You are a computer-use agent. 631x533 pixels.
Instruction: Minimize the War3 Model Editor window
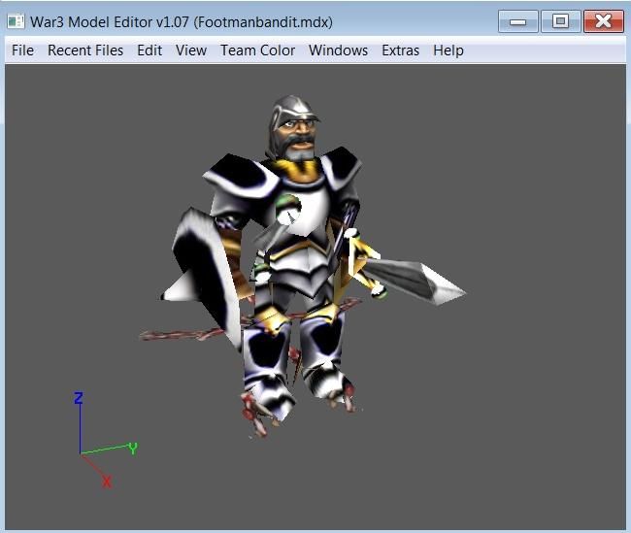click(x=518, y=21)
